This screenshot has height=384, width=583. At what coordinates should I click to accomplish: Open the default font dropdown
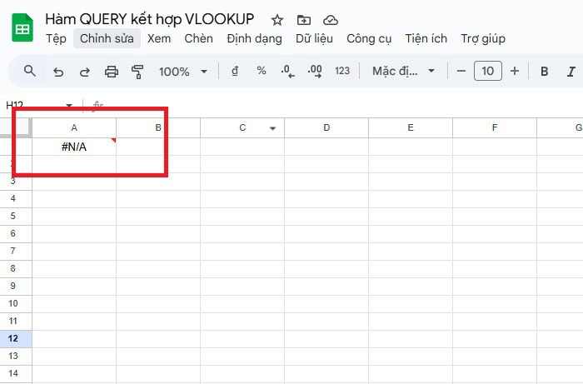[403, 72]
